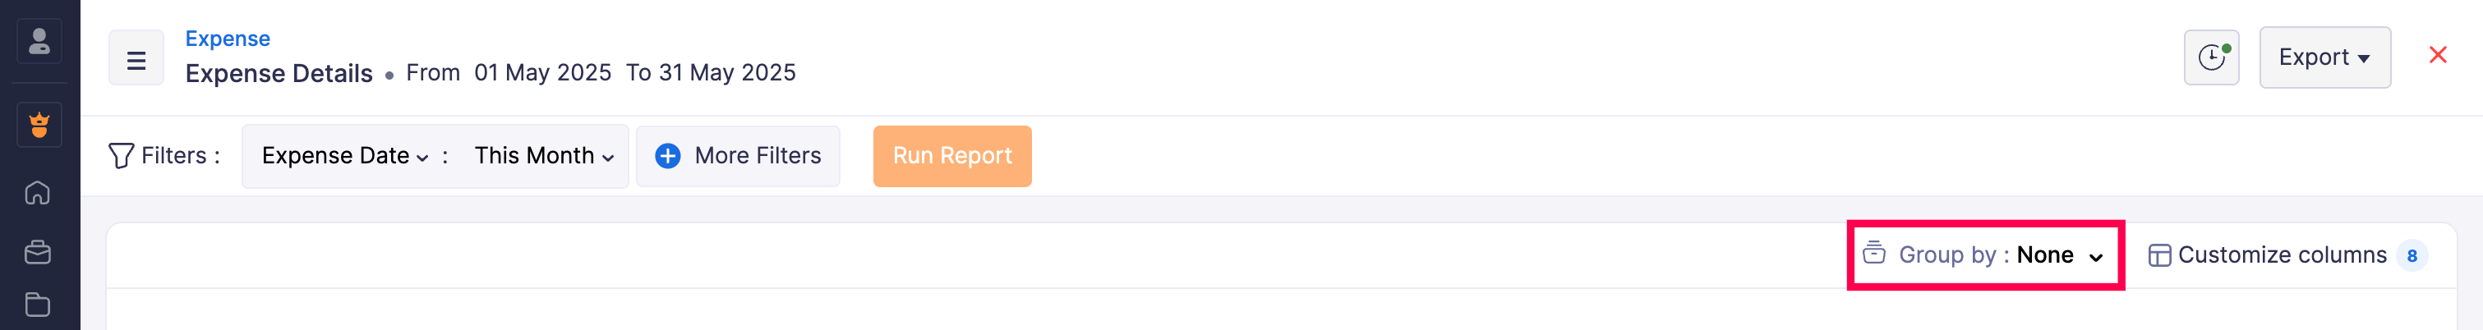Select the folder icon in sidebar

[x=38, y=305]
